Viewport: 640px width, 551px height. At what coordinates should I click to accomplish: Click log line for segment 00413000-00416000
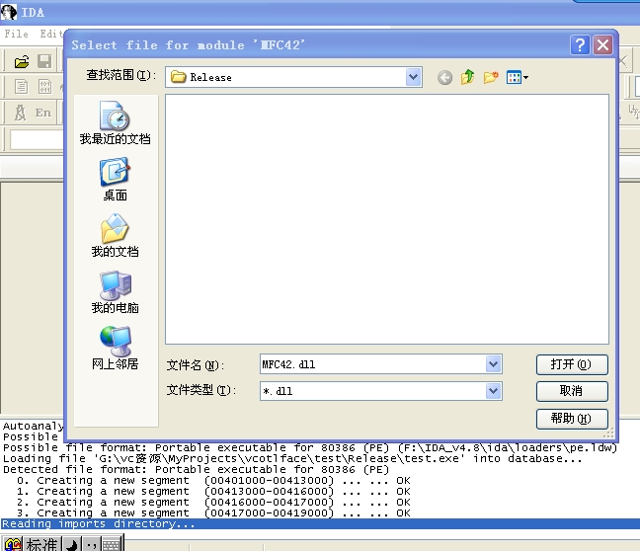coord(213,491)
